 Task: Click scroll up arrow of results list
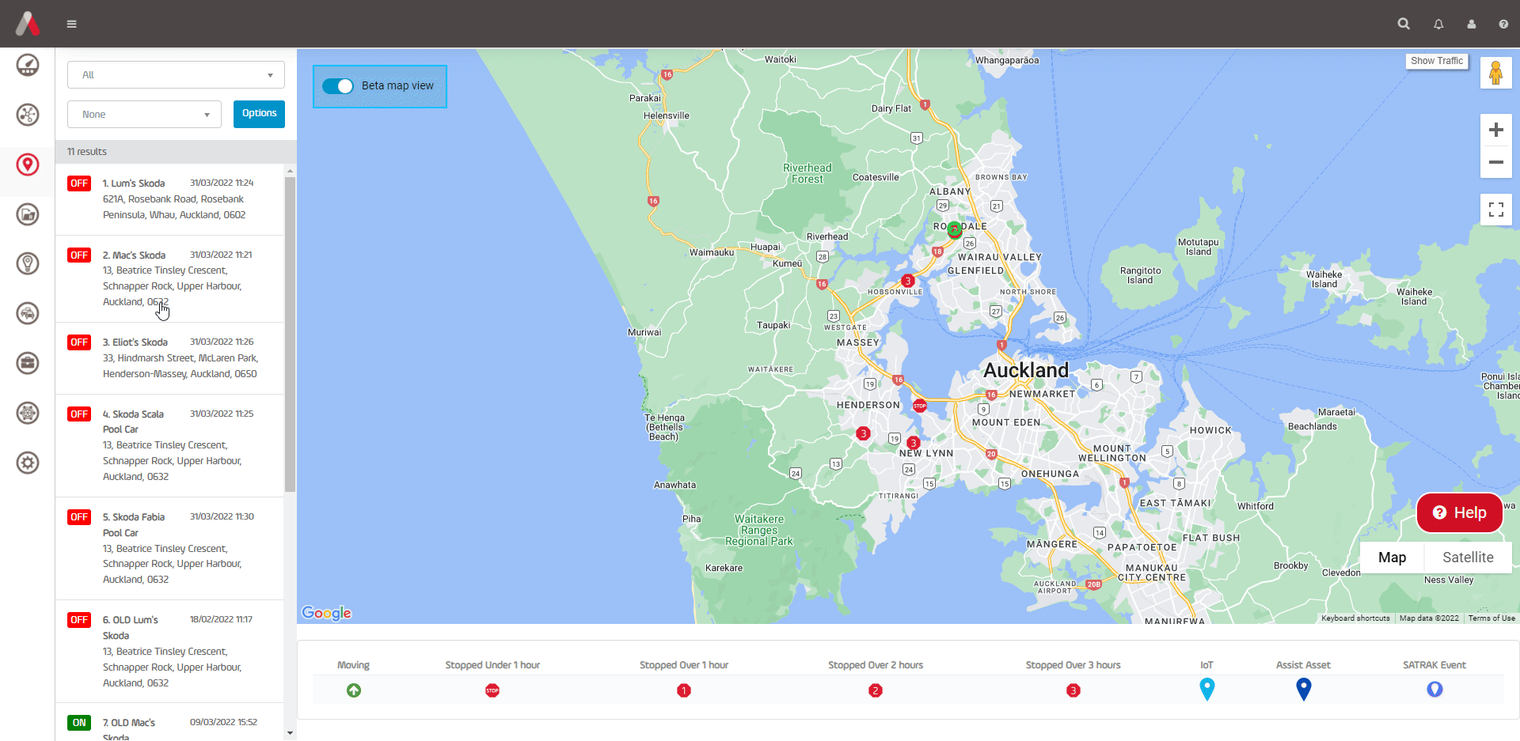290,171
